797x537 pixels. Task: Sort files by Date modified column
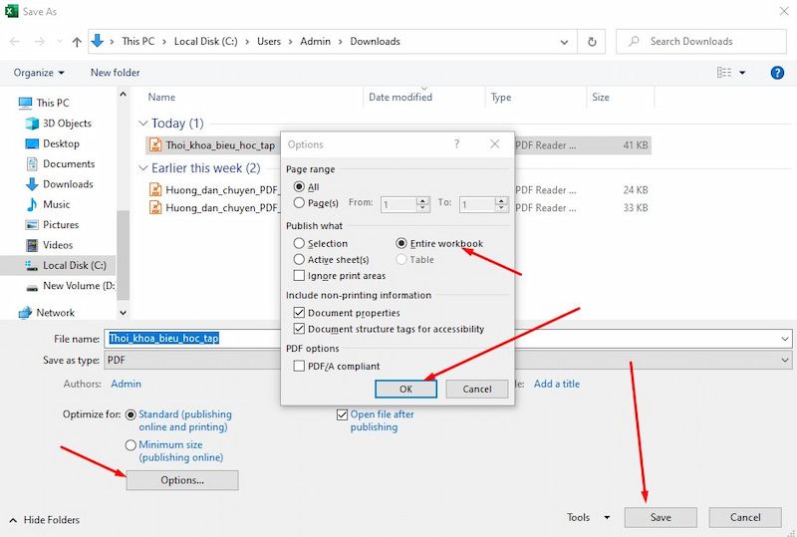[400, 97]
